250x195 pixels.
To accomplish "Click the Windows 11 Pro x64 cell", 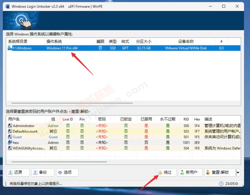I will (x=62, y=48).
